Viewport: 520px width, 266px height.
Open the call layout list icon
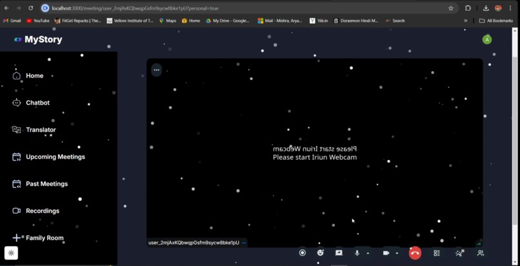[x=437, y=253]
